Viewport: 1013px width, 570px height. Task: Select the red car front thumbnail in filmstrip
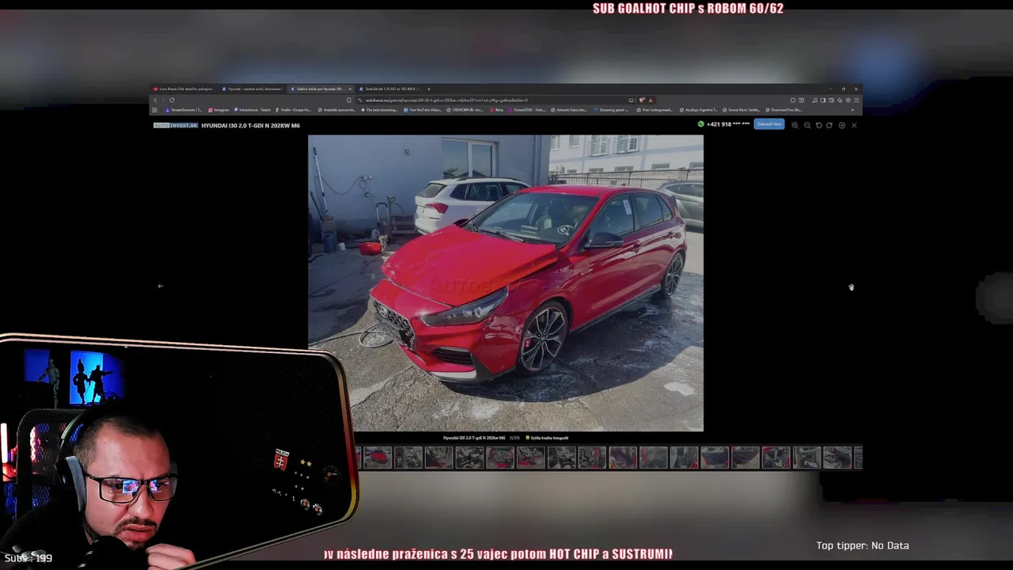378,457
